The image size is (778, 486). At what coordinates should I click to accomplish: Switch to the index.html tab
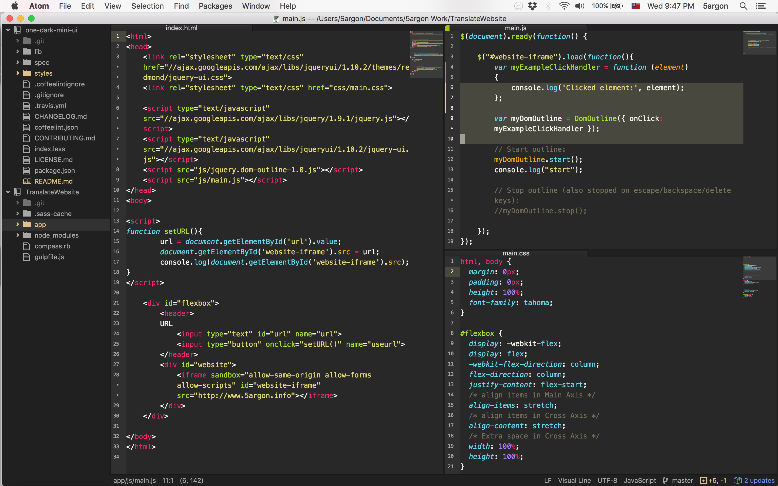point(182,28)
